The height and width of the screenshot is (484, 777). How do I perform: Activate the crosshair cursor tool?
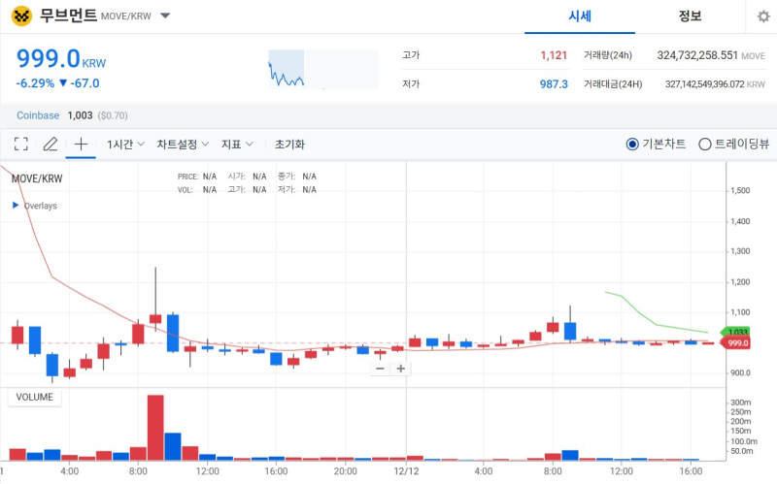click(81, 144)
